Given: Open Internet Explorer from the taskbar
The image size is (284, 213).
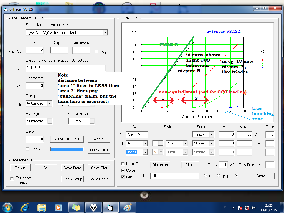Looking at the screenshot, I should point(25,207).
